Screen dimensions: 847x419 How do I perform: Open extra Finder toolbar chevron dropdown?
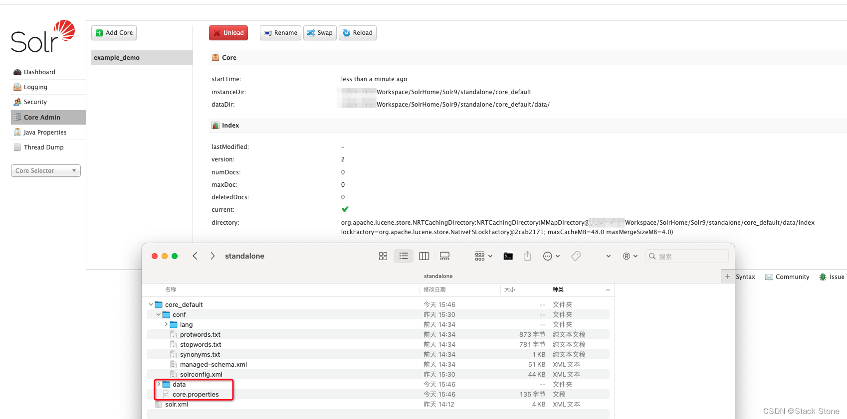[x=609, y=256]
